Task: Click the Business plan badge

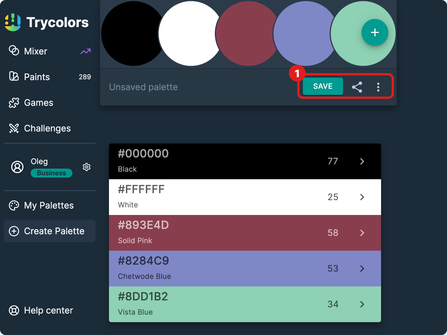Action: [51, 173]
